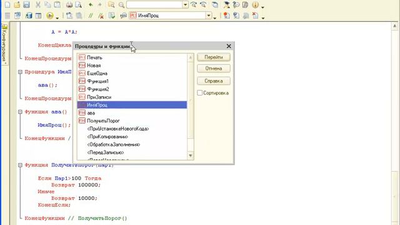400x225 pixels.
Task: Select <ПередЗаписью> entry
Action: (x=132, y=152)
